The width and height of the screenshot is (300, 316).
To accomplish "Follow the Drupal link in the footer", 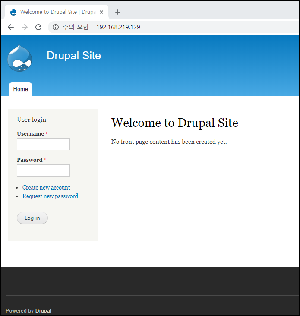I will click(x=43, y=310).
